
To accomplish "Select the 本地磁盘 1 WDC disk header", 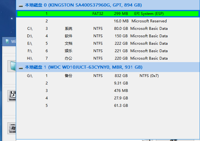I will (108, 67).
